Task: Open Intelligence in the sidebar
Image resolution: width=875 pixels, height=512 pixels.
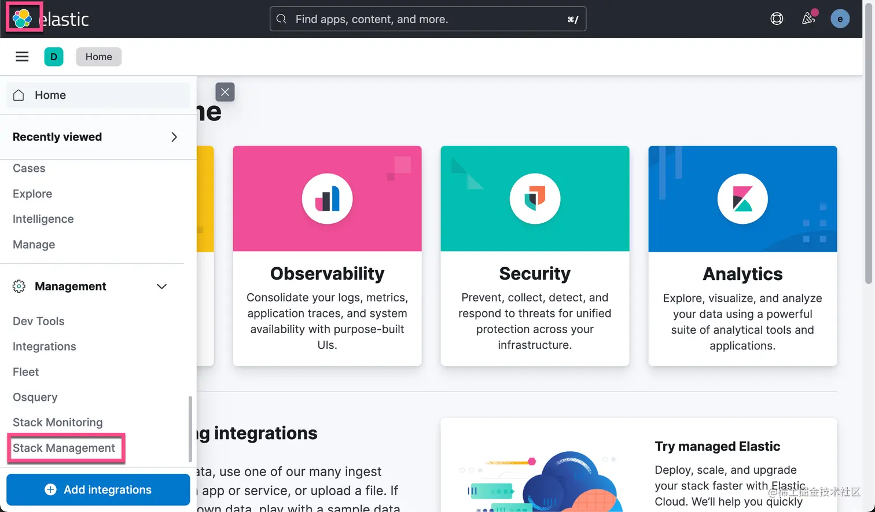Action: 43,219
